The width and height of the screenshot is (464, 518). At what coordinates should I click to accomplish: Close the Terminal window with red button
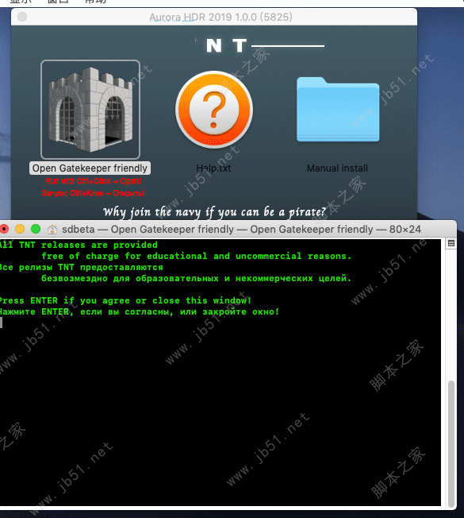point(4,229)
